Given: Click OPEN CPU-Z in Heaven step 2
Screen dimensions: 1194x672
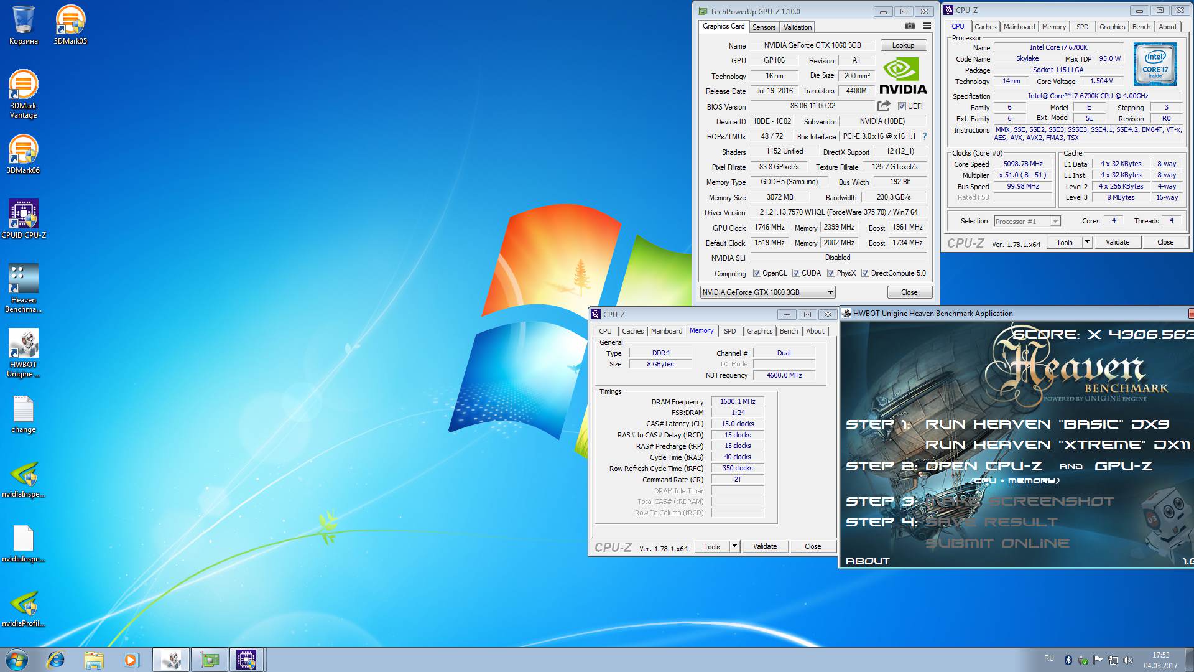Looking at the screenshot, I should (984, 466).
